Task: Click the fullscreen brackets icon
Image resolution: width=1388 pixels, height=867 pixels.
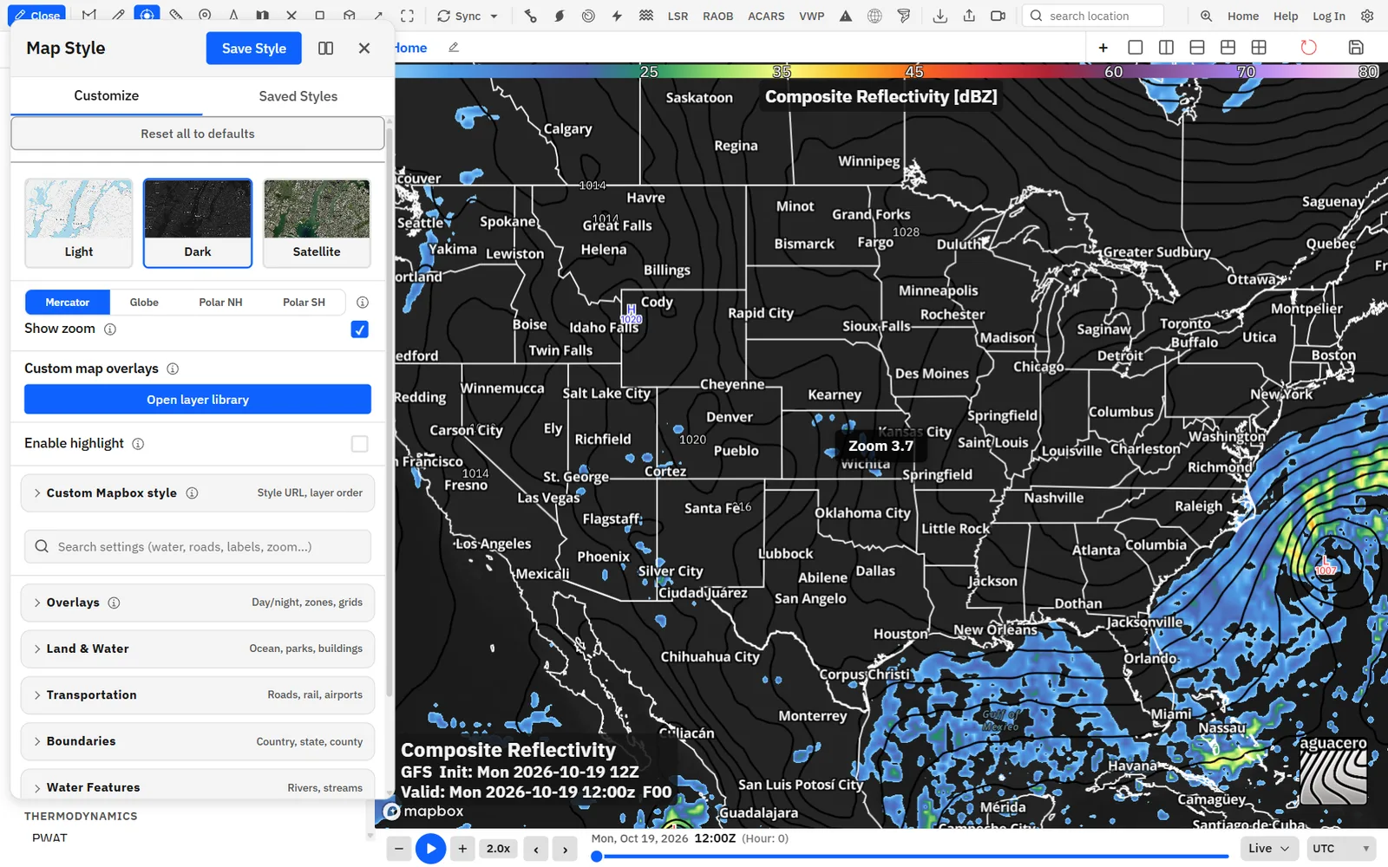Action: (x=407, y=16)
